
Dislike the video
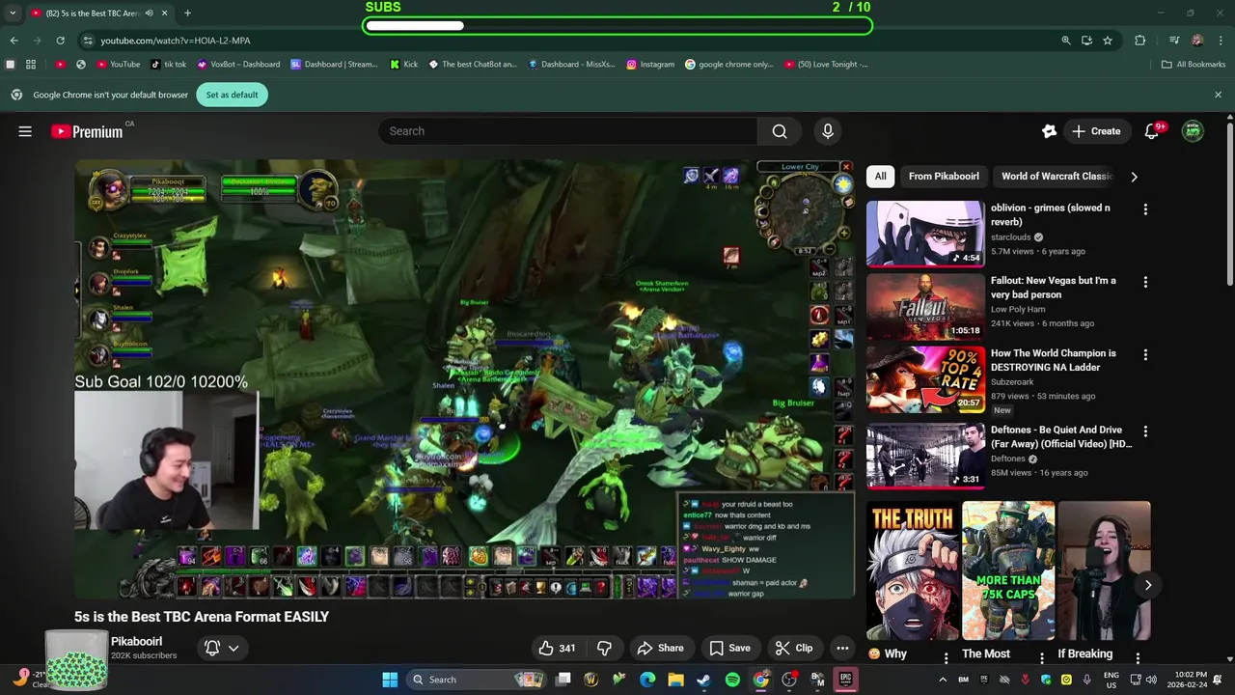click(605, 648)
